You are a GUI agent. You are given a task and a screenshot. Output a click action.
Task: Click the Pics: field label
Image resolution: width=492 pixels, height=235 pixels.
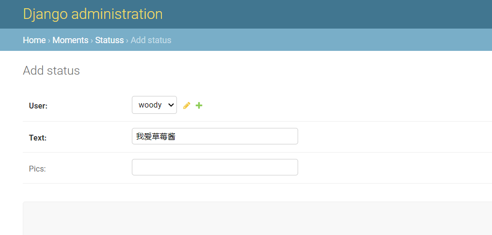point(37,169)
